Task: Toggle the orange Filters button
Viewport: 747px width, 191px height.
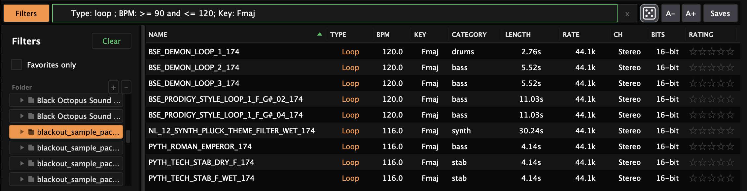Action: point(26,14)
